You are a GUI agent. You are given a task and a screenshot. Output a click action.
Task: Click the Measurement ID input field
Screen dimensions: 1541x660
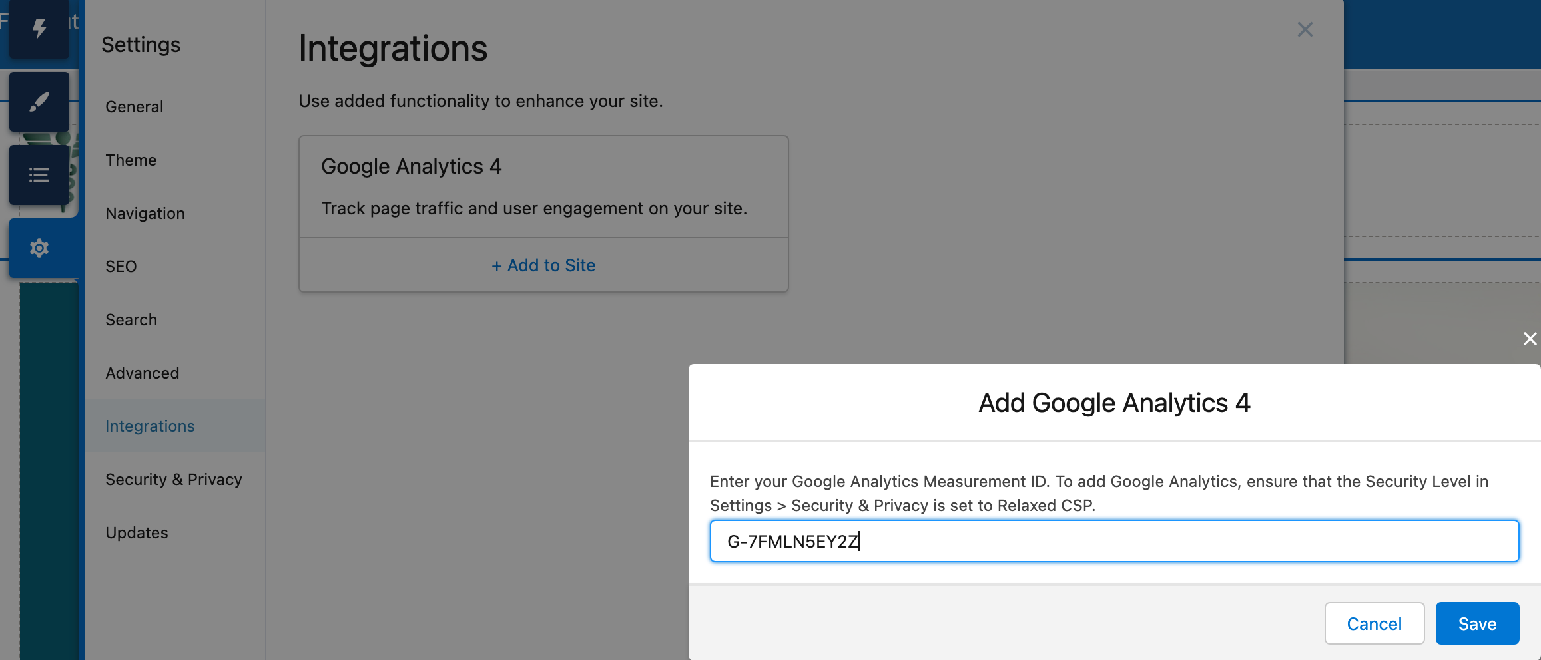click(x=1113, y=541)
